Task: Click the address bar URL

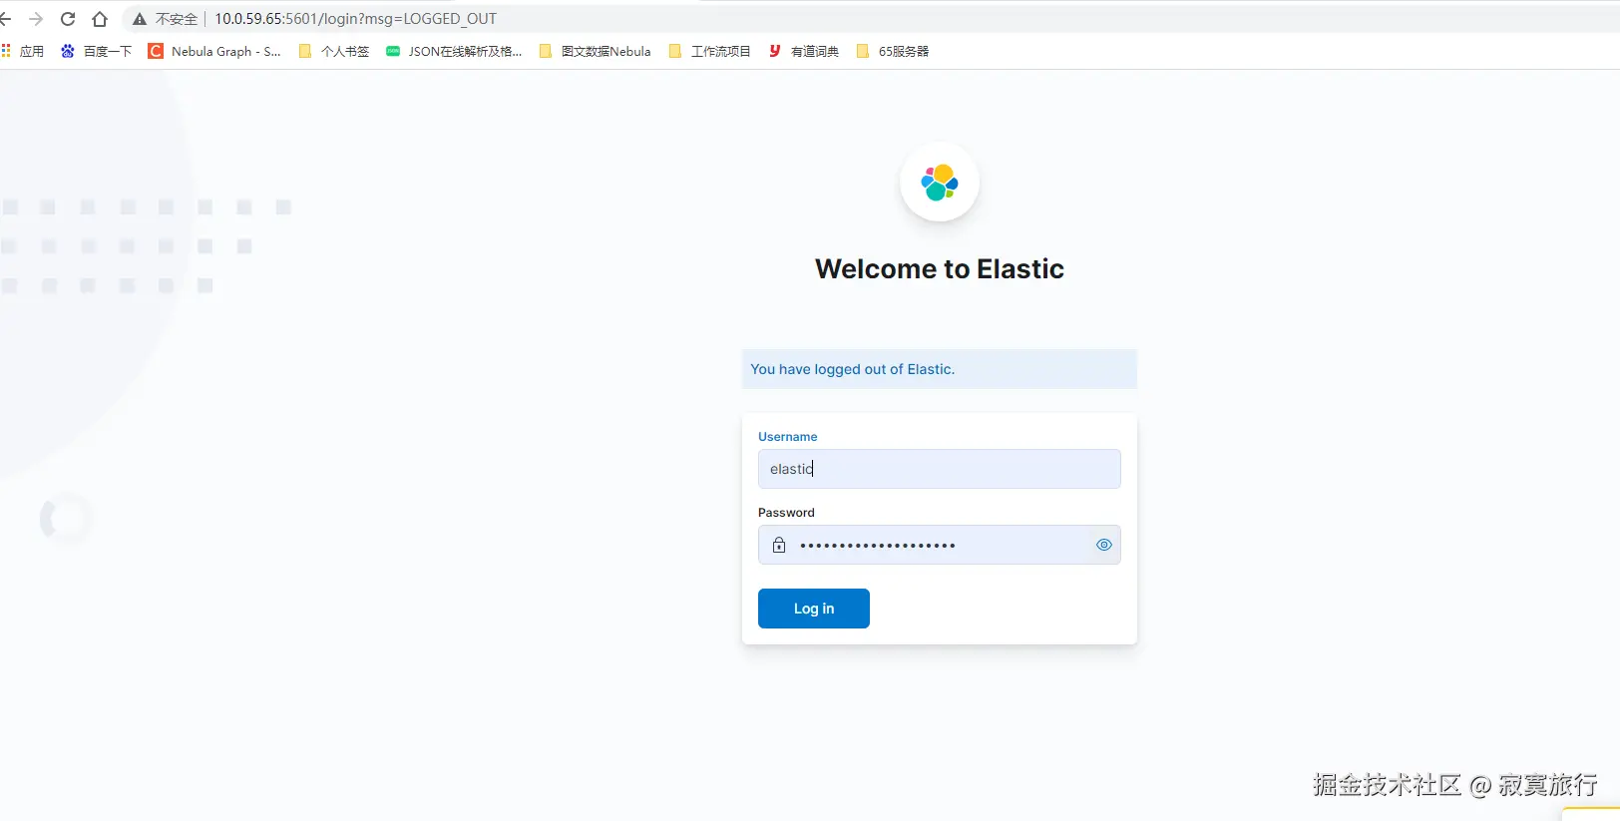Action: (x=355, y=19)
